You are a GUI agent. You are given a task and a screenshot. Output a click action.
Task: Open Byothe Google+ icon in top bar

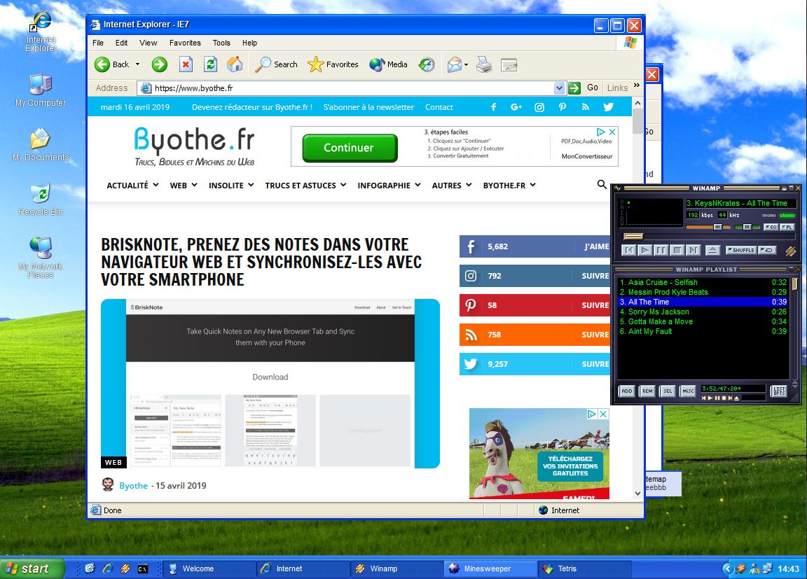coord(516,107)
